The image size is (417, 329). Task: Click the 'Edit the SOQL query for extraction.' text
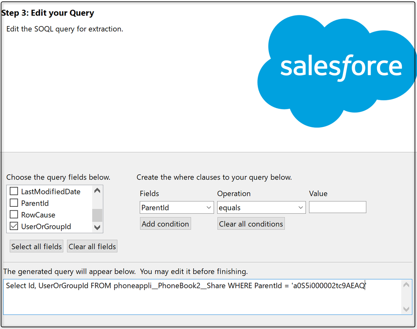(x=65, y=29)
